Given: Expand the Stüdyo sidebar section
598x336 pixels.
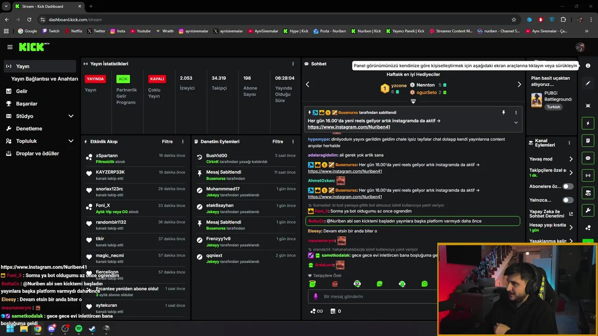Looking at the screenshot, I should pyautogui.click(x=71, y=116).
